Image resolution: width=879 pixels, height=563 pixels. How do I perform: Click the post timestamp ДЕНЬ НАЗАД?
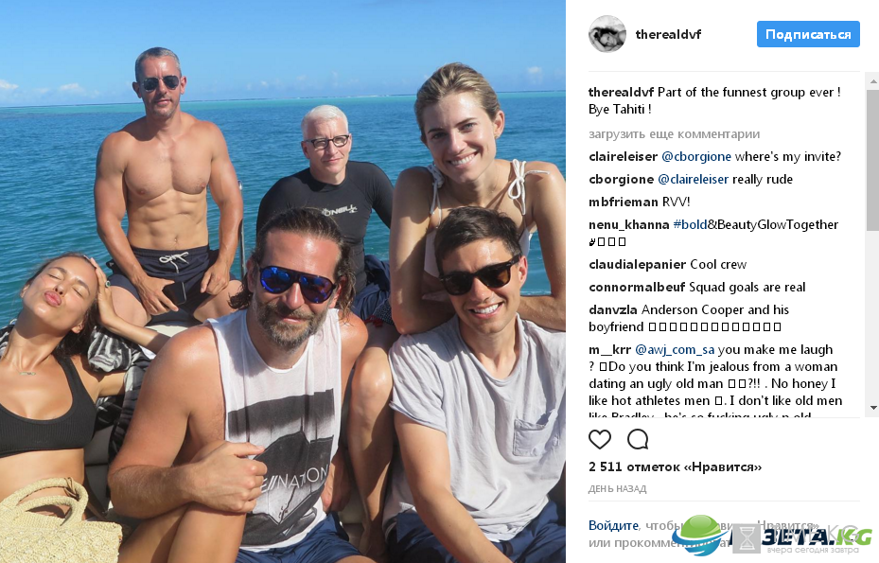(x=617, y=489)
